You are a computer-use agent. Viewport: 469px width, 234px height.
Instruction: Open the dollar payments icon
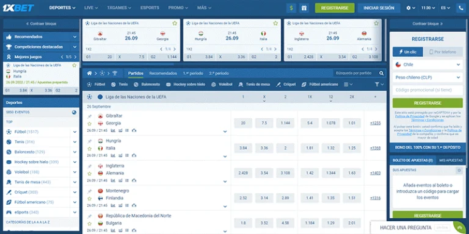(x=291, y=8)
